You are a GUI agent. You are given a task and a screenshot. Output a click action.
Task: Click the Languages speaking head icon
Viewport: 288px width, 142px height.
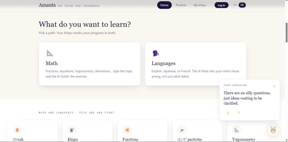point(156,53)
